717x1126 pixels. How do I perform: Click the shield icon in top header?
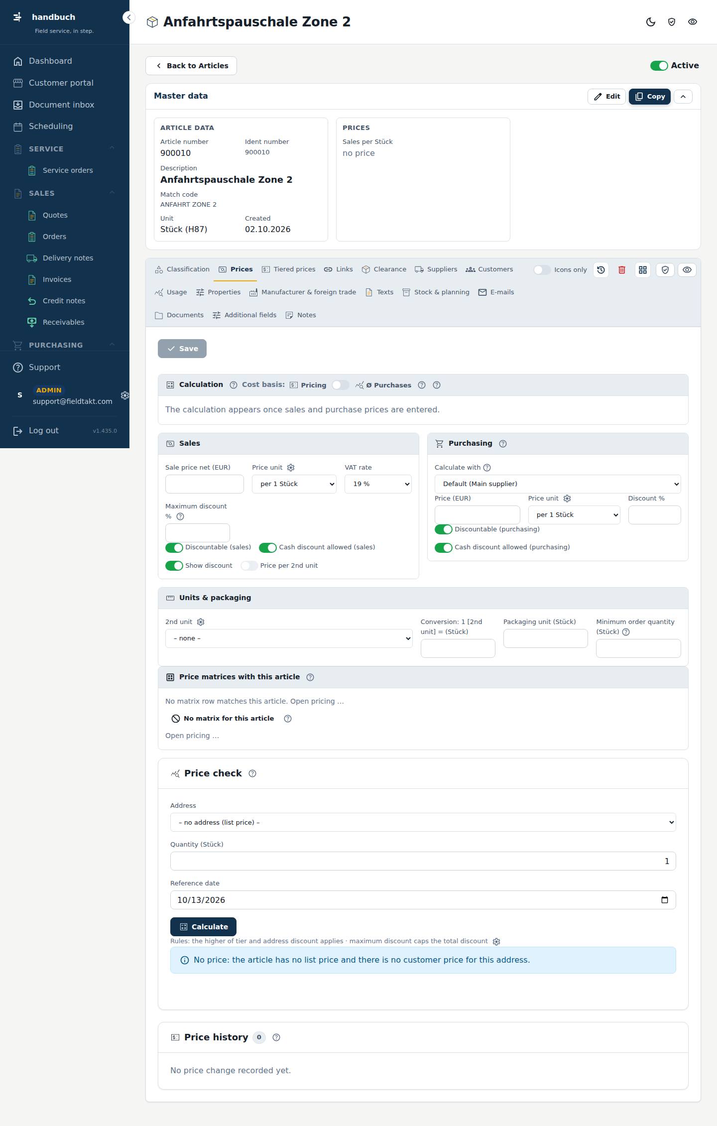pos(672,22)
